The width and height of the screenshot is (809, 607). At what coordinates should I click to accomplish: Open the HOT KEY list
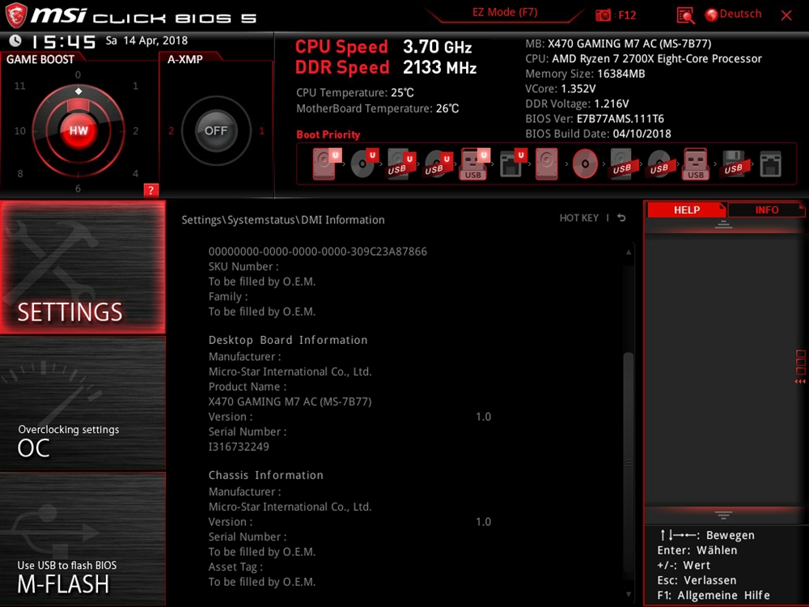[579, 218]
